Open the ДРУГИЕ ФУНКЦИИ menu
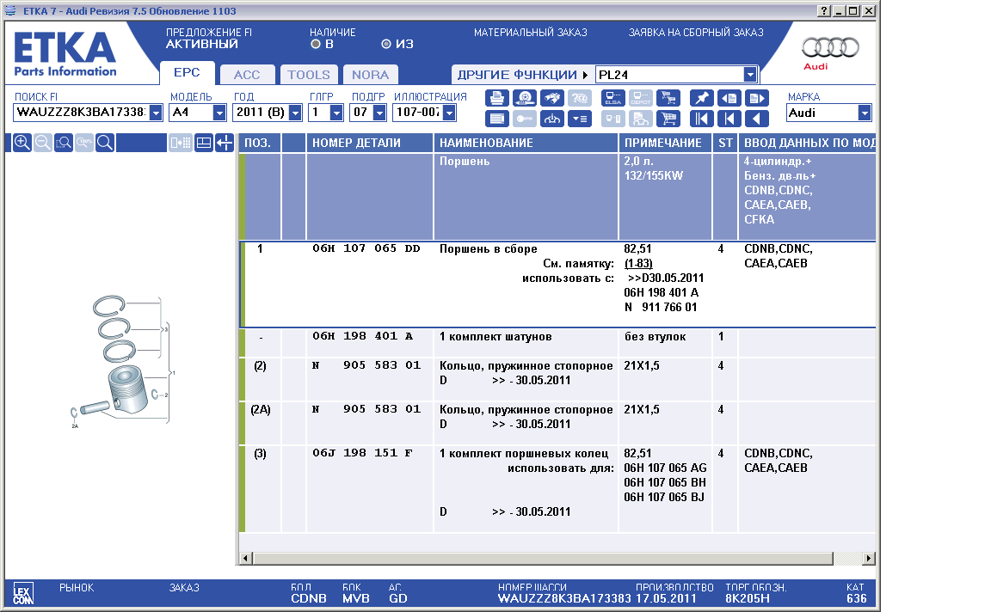This screenshot has height=612, width=991. (522, 75)
